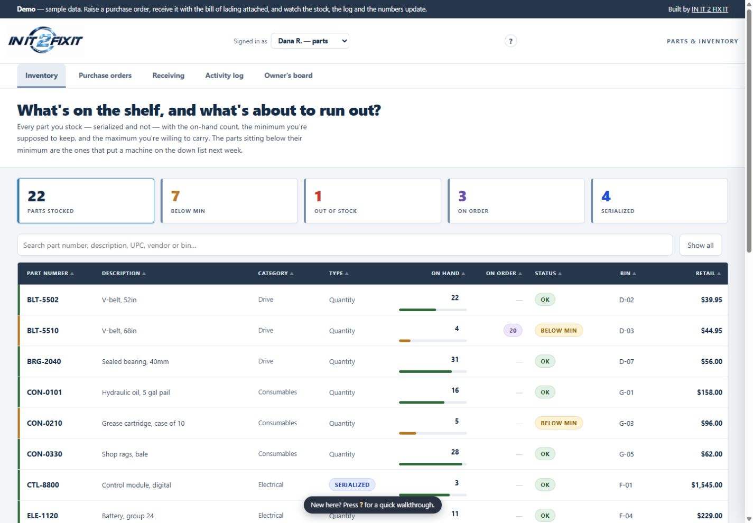Sort table by Status column header

point(548,273)
